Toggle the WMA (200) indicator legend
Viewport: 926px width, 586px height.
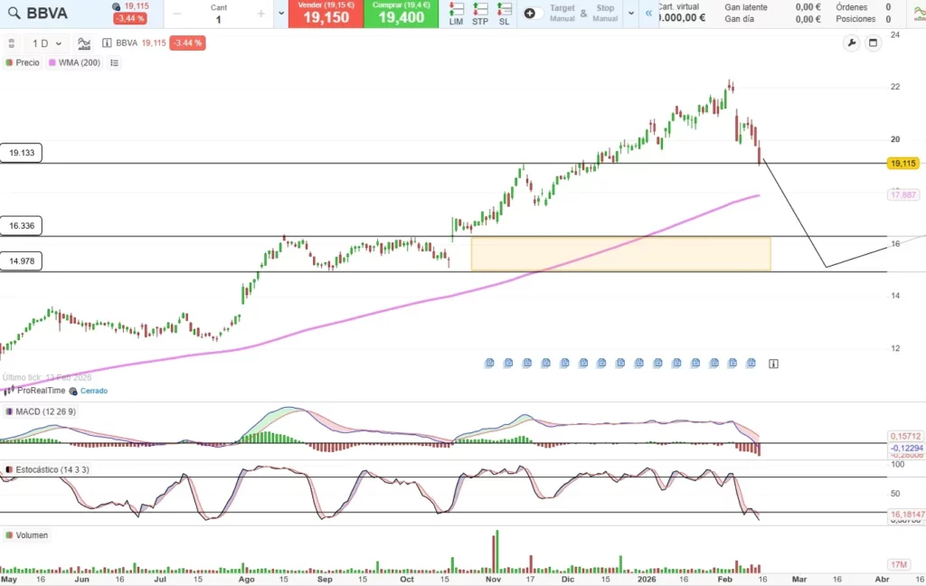pos(74,62)
